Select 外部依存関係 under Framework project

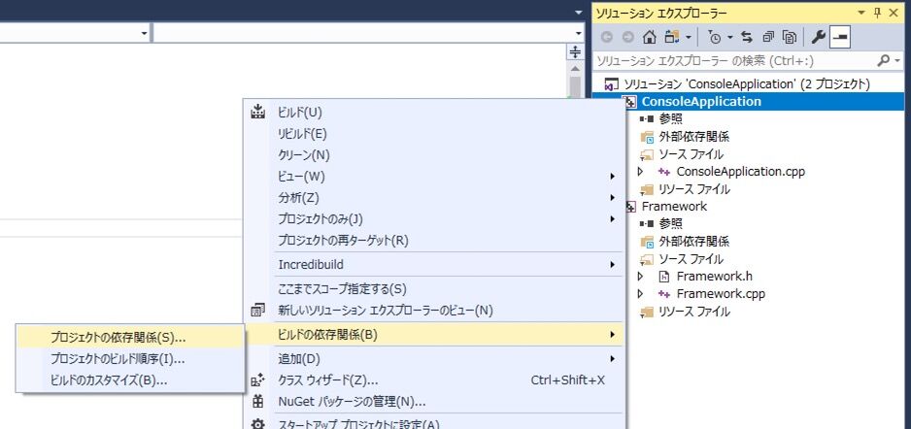coord(693,242)
